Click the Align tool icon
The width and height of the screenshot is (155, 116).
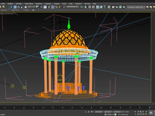(86, 7)
